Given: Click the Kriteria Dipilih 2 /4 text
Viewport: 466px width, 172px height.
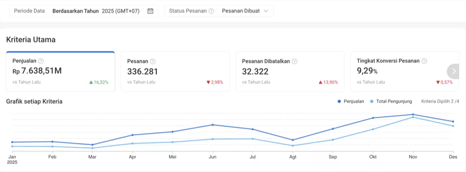Looking at the screenshot, I should (x=440, y=101).
